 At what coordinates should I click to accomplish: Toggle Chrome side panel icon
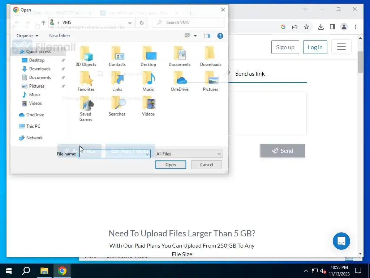pyautogui.click(x=332, y=27)
